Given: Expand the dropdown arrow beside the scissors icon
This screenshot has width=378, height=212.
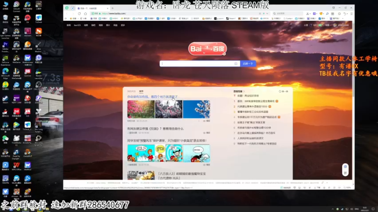Looking at the screenshot, I should [x=310, y=14].
